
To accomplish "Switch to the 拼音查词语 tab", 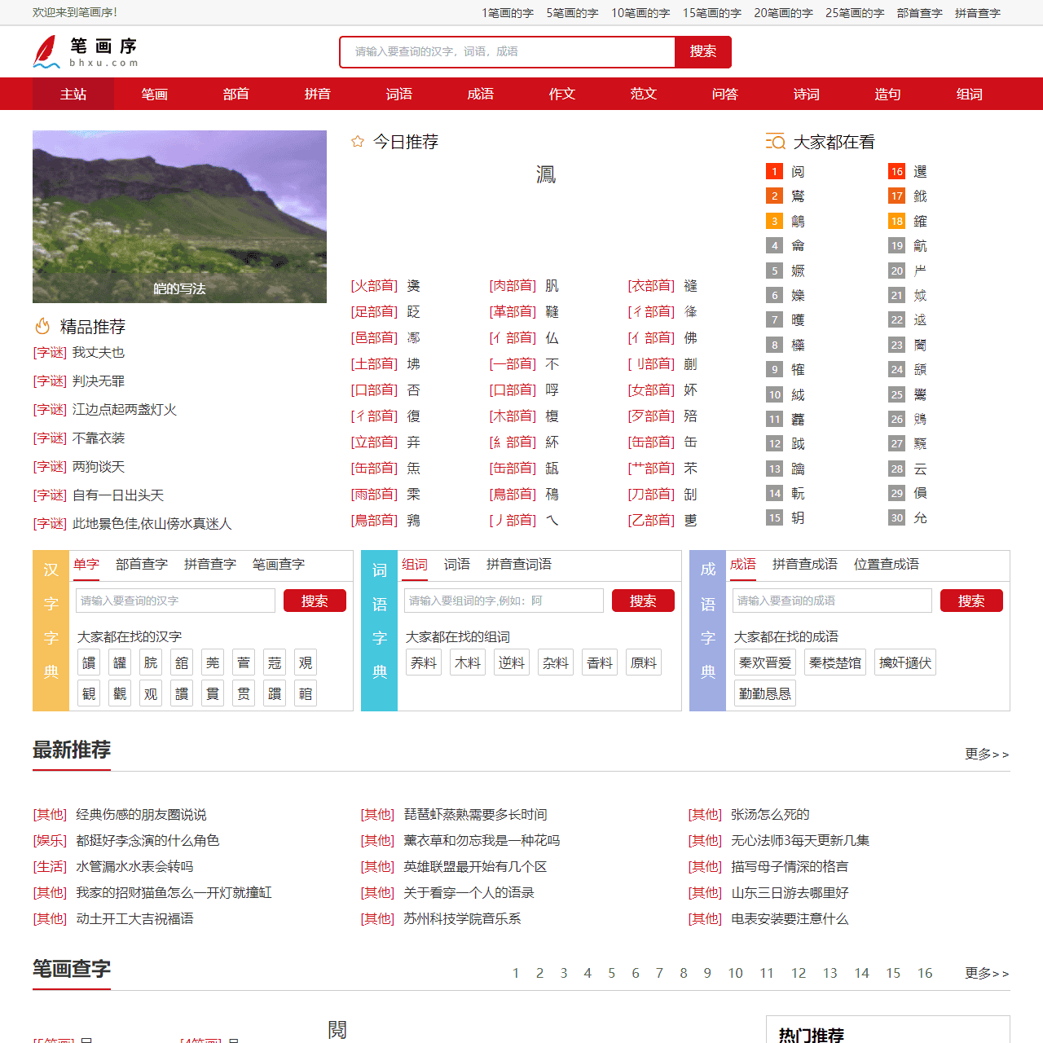I will pyautogui.click(x=518, y=564).
